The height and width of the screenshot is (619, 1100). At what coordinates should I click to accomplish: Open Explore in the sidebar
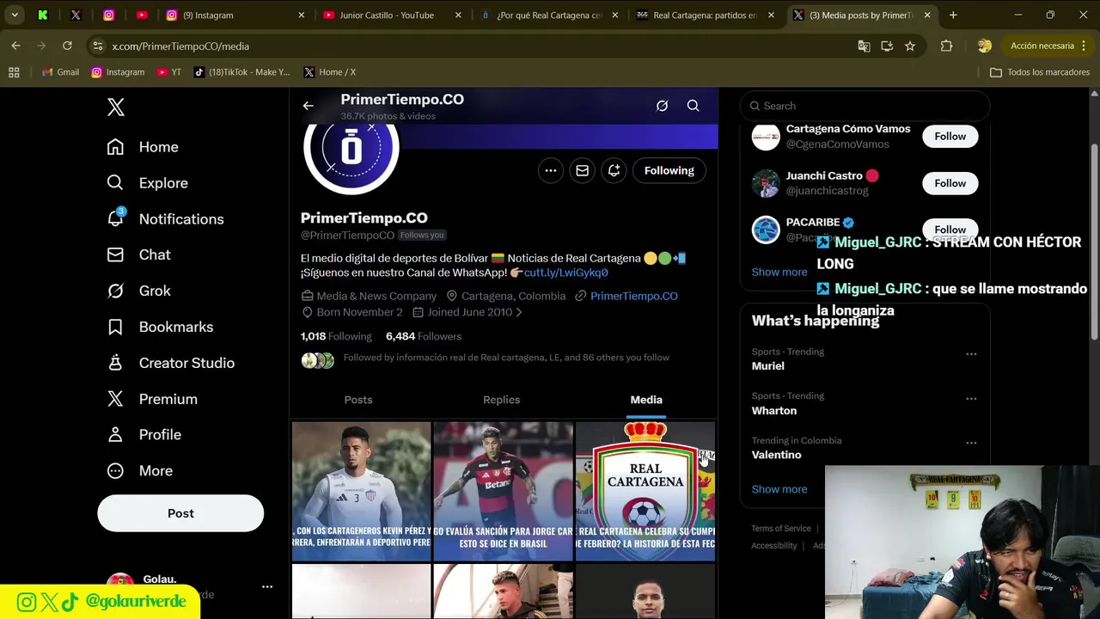147,183
